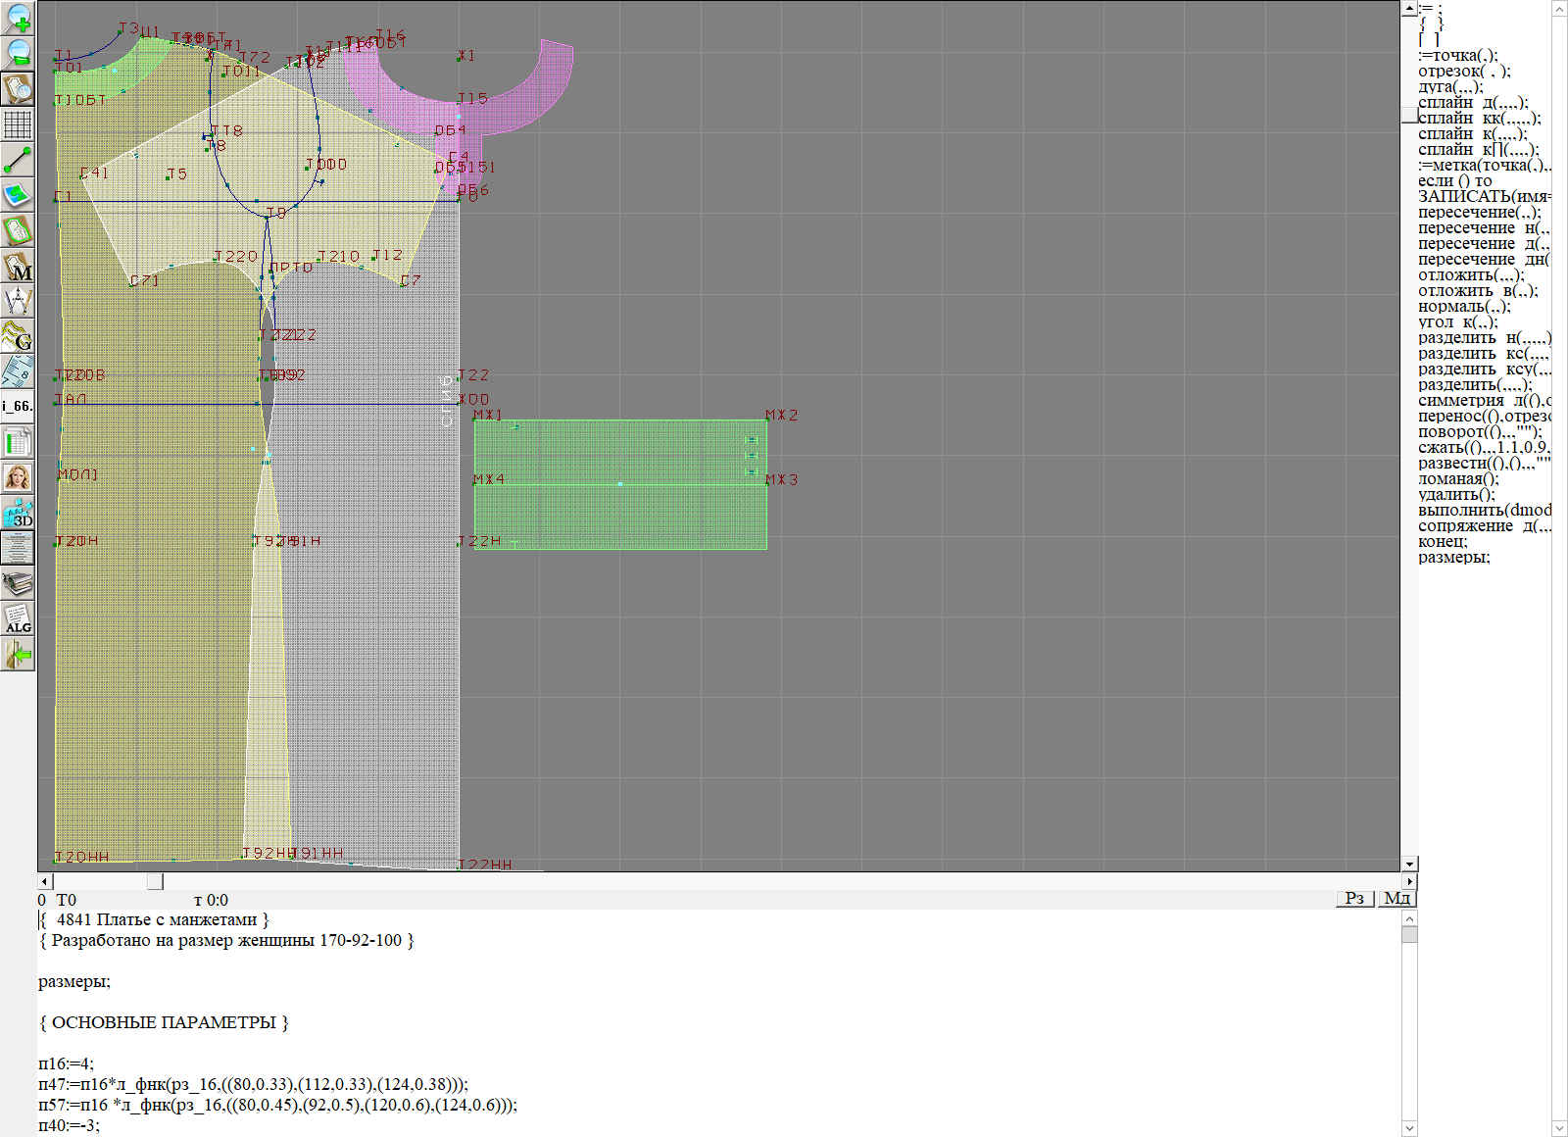Open the i_66 toolbar button
The width and height of the screenshot is (1568, 1137).
(18, 406)
